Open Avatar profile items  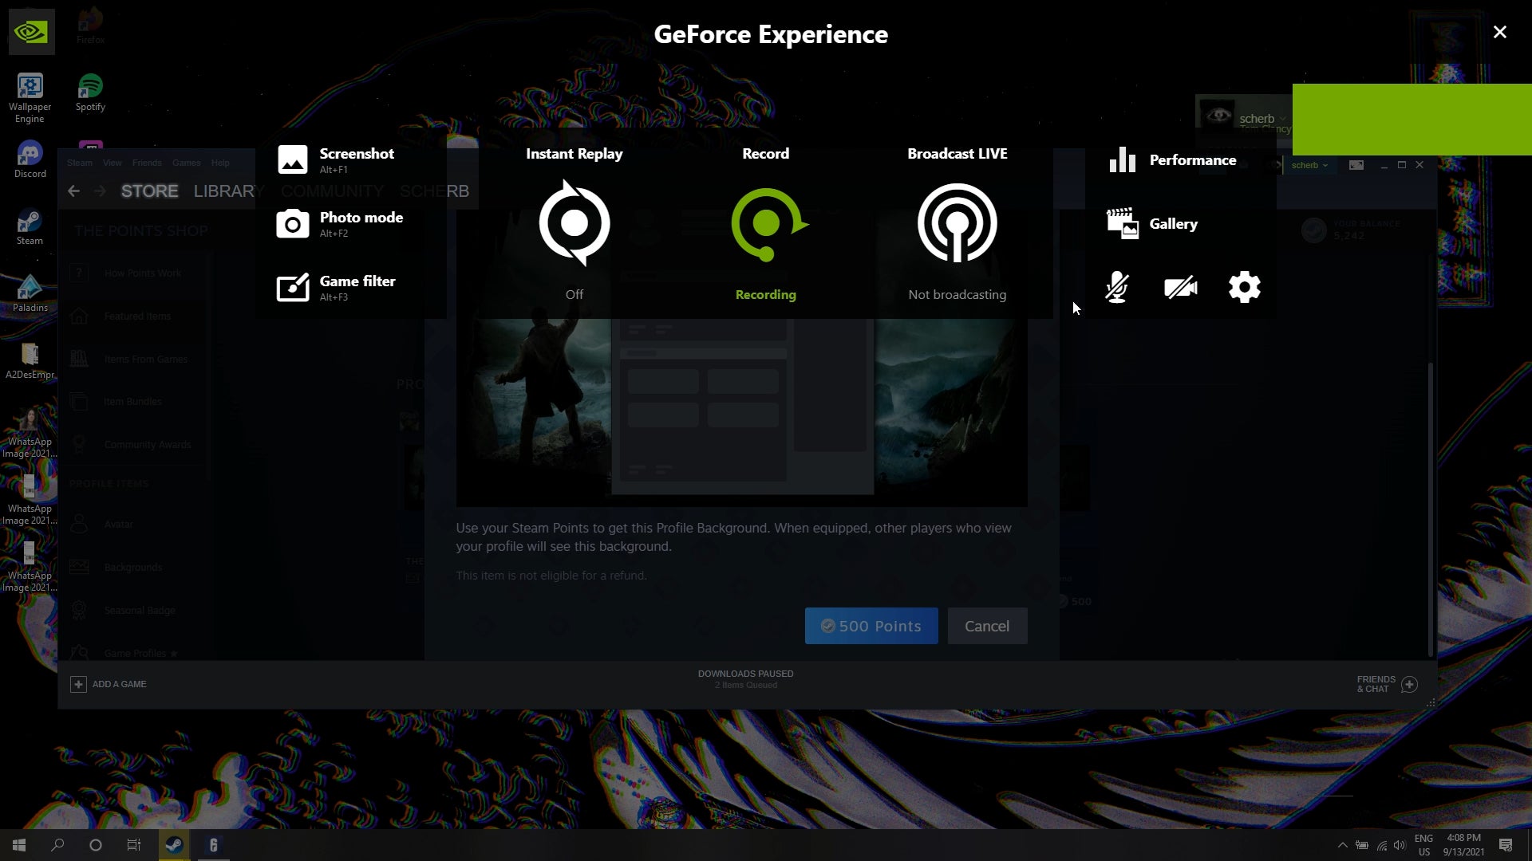[133, 525]
